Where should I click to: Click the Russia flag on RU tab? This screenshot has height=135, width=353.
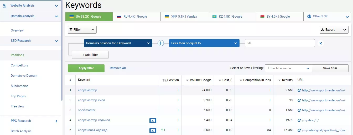click(x=119, y=17)
